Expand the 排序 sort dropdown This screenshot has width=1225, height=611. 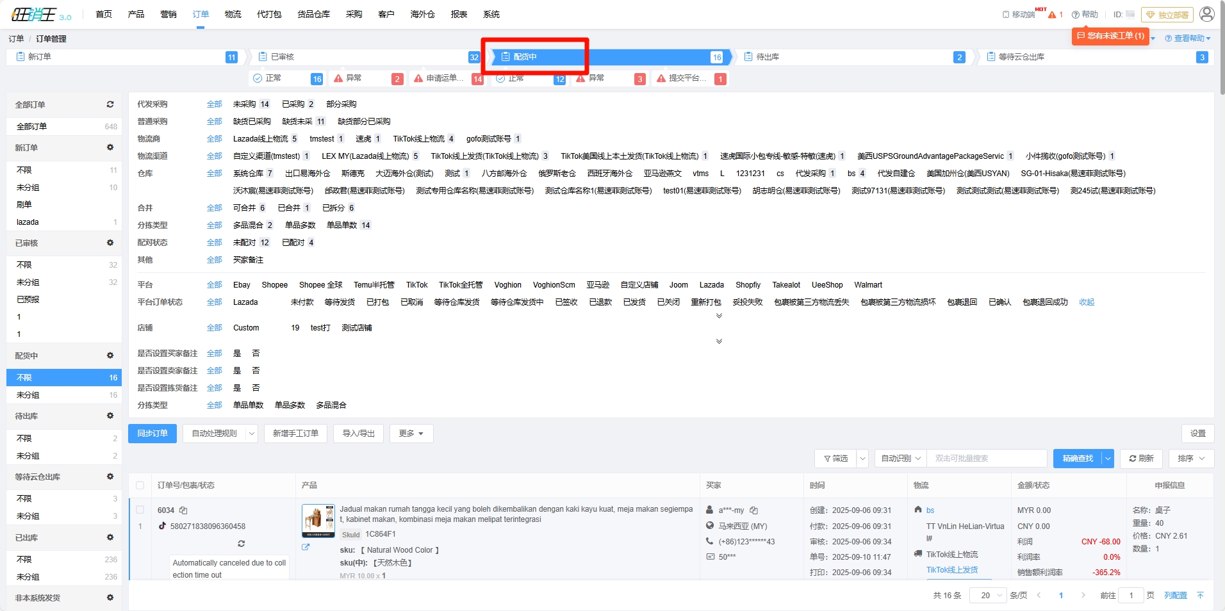click(x=1191, y=459)
